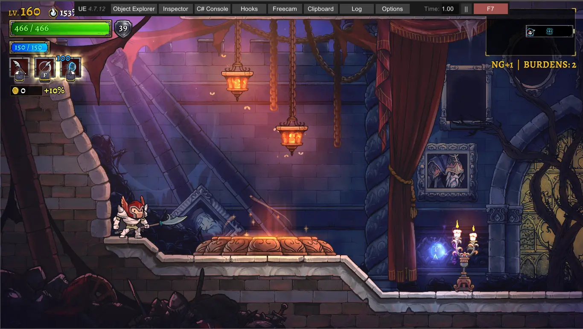583x329 pixels.
Task: Click the blue 150 / 150 mana bar
Action: (29, 47)
